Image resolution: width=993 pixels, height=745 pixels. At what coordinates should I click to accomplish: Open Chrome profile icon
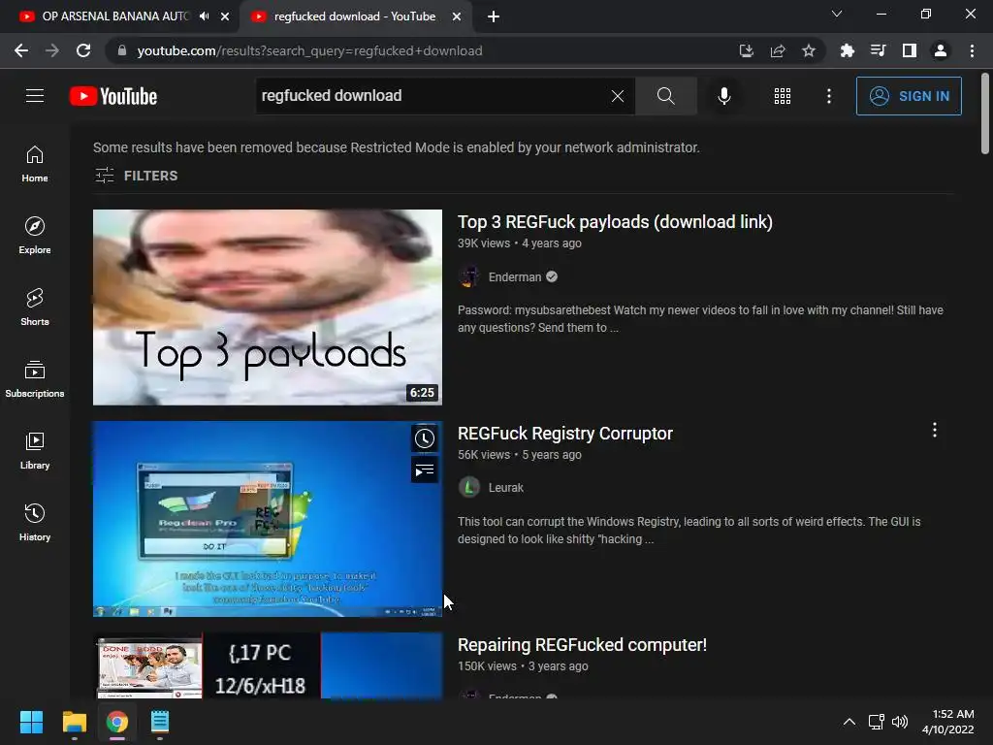point(941,50)
